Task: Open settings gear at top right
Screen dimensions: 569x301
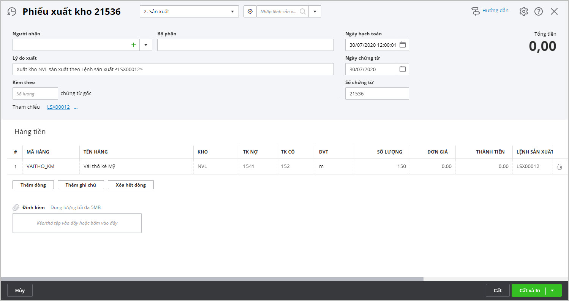Action: 524,11
